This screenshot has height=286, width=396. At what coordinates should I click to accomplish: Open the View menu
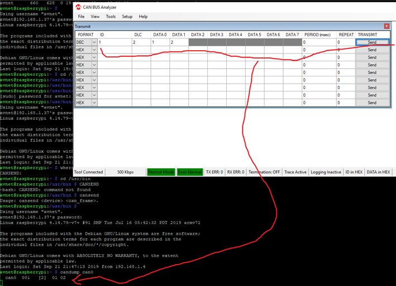coord(95,17)
